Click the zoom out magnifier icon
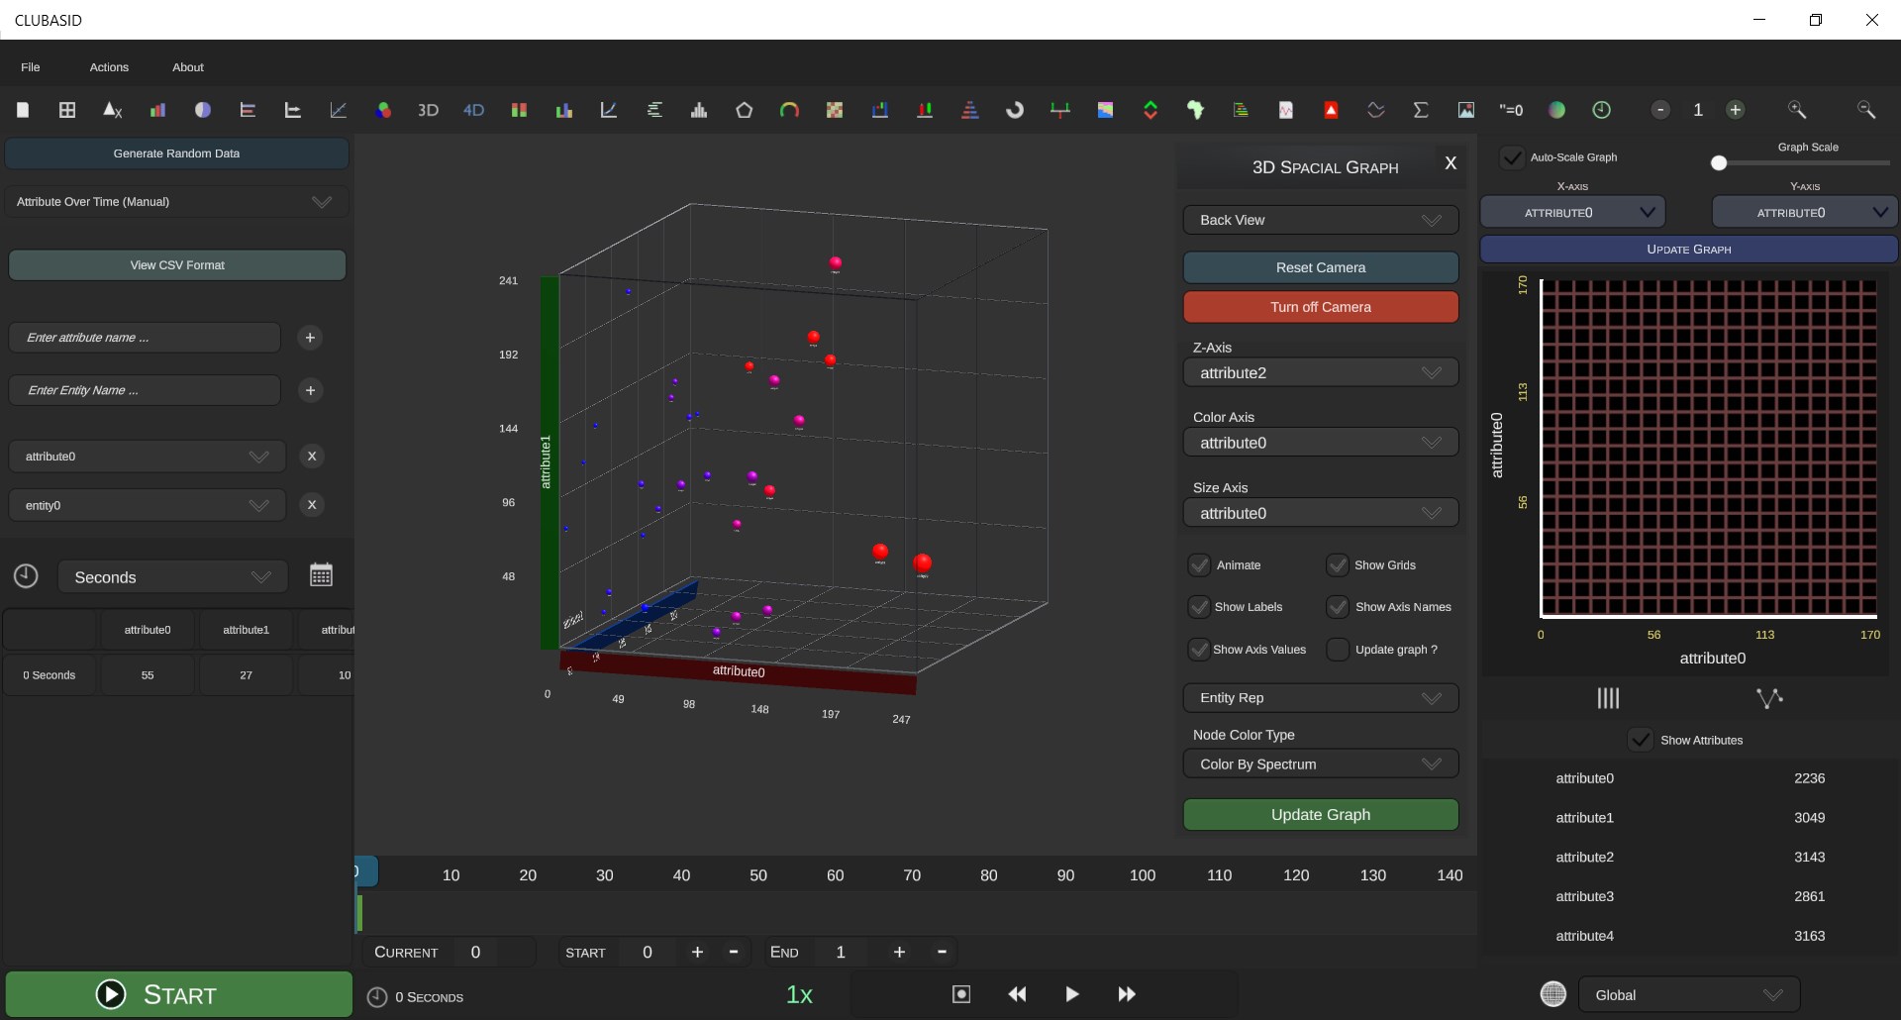The image size is (1901, 1020). click(1866, 110)
